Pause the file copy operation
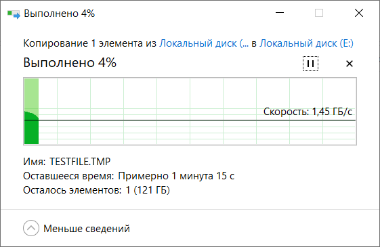The height and width of the screenshot is (247, 380). [x=310, y=64]
